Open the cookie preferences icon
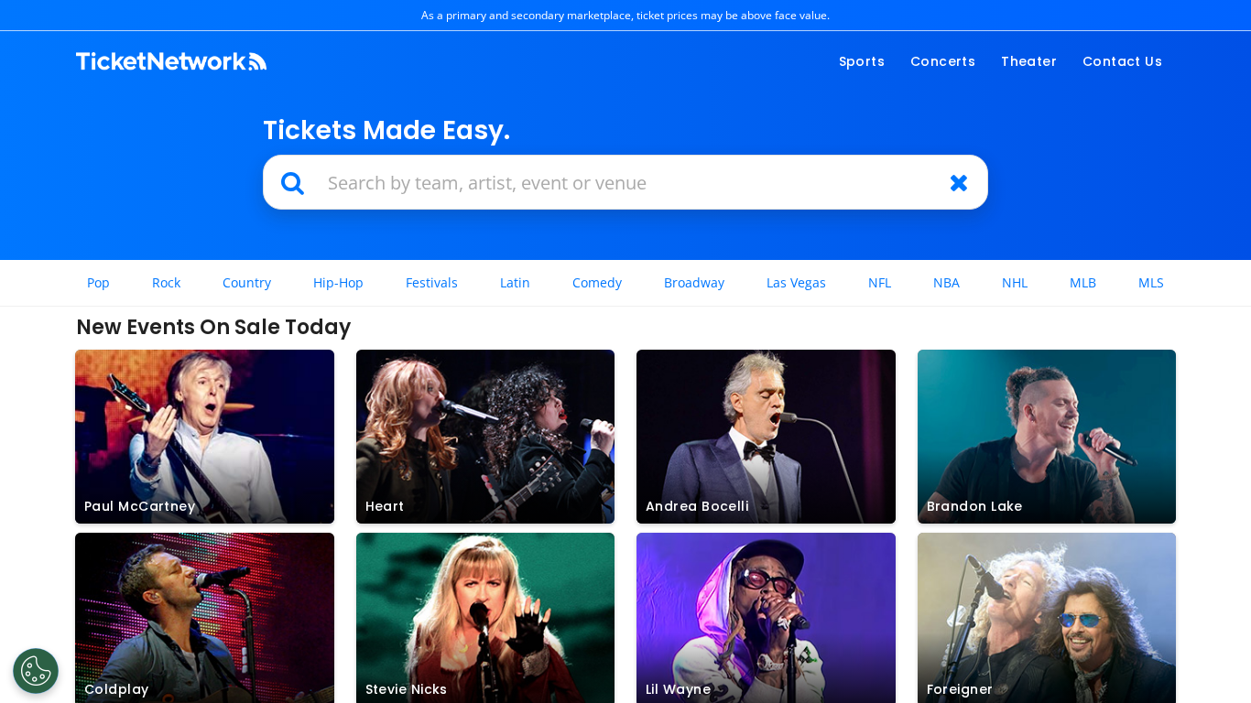1251x703 pixels. click(x=35, y=670)
